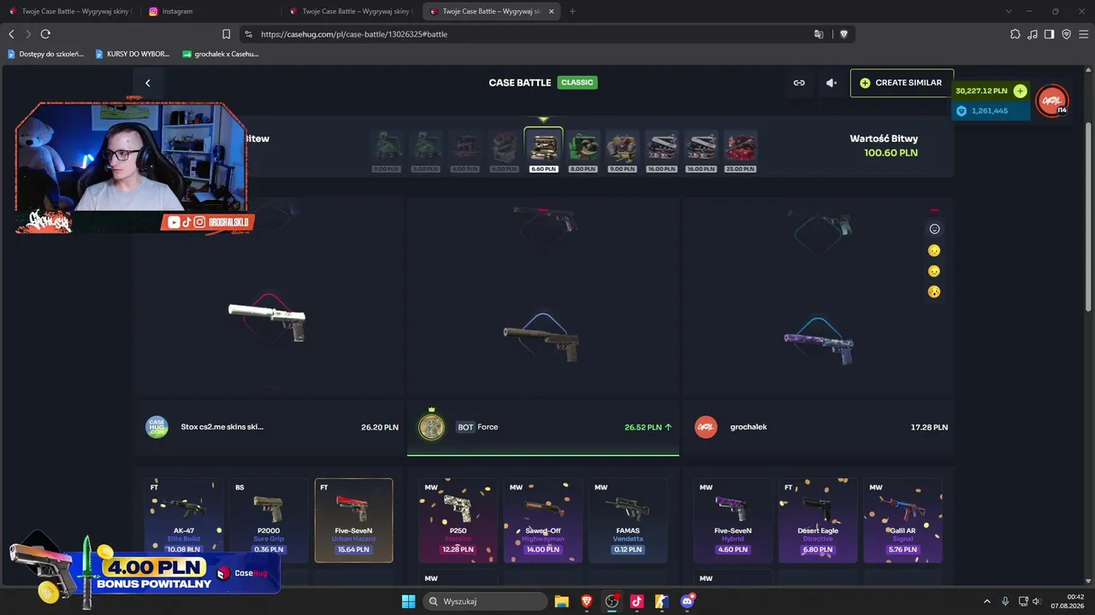Image resolution: width=1095 pixels, height=615 pixels.
Task: Open the browser extensions puzzle icon
Action: pyautogui.click(x=1015, y=34)
